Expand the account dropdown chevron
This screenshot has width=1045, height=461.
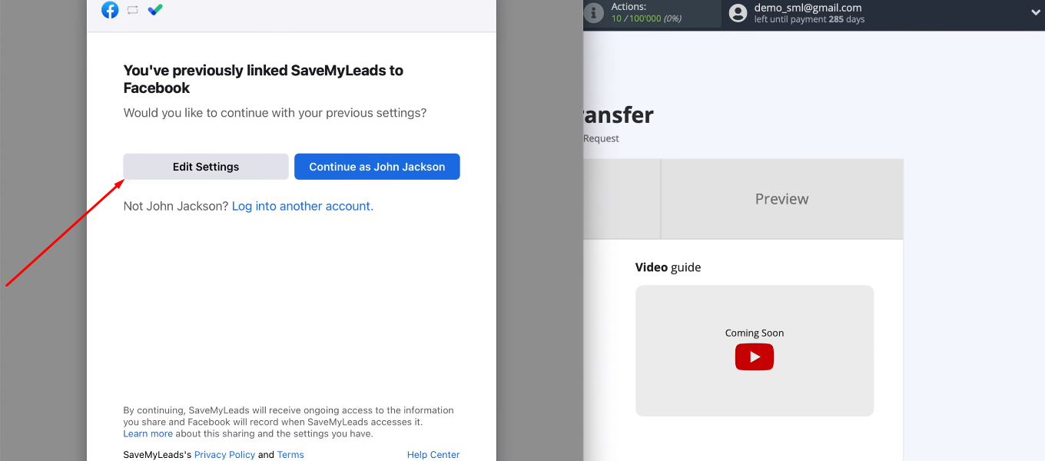[x=1035, y=13]
